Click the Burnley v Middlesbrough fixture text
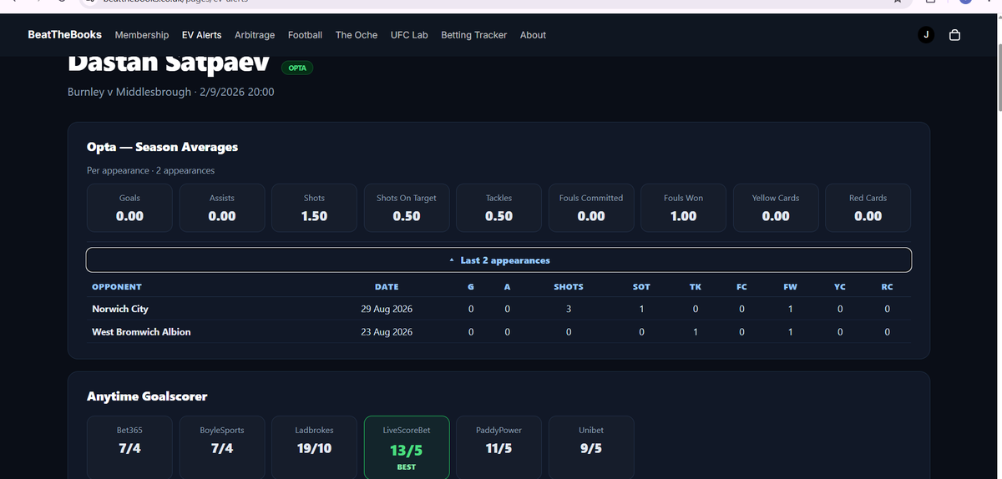1002x479 pixels. tap(129, 92)
